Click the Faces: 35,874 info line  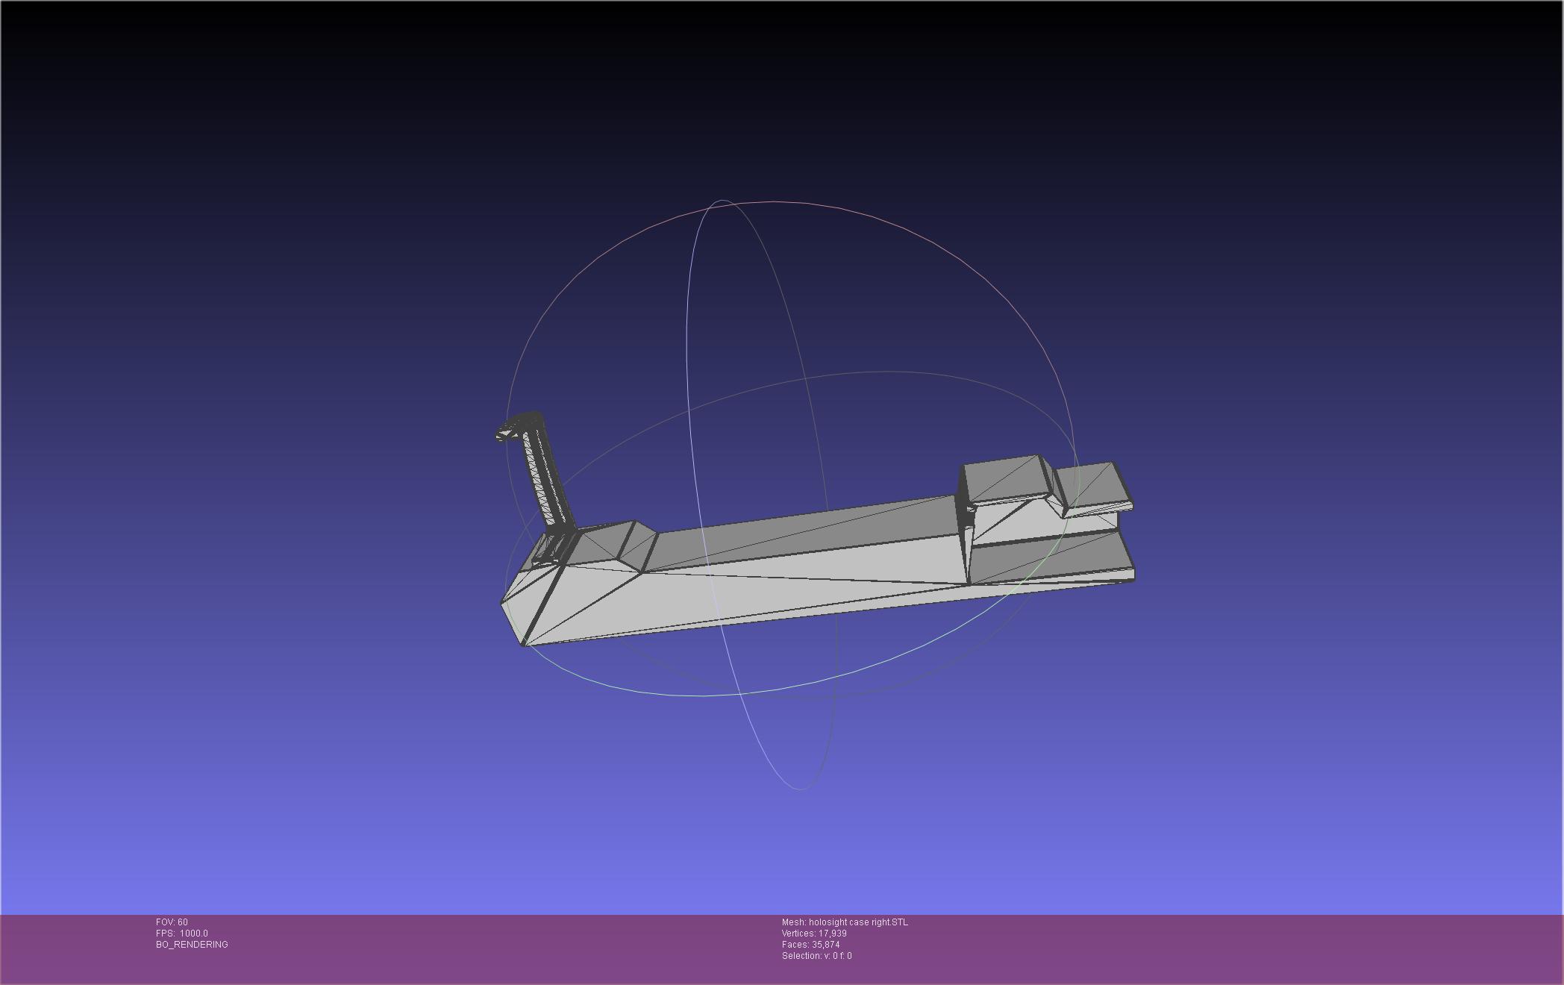tap(810, 945)
